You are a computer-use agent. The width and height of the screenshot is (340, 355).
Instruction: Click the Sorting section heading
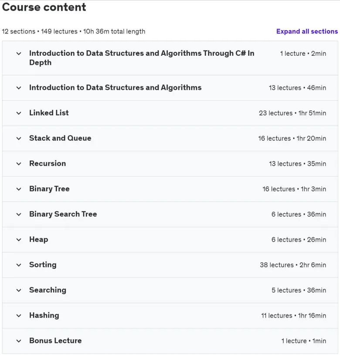43,265
